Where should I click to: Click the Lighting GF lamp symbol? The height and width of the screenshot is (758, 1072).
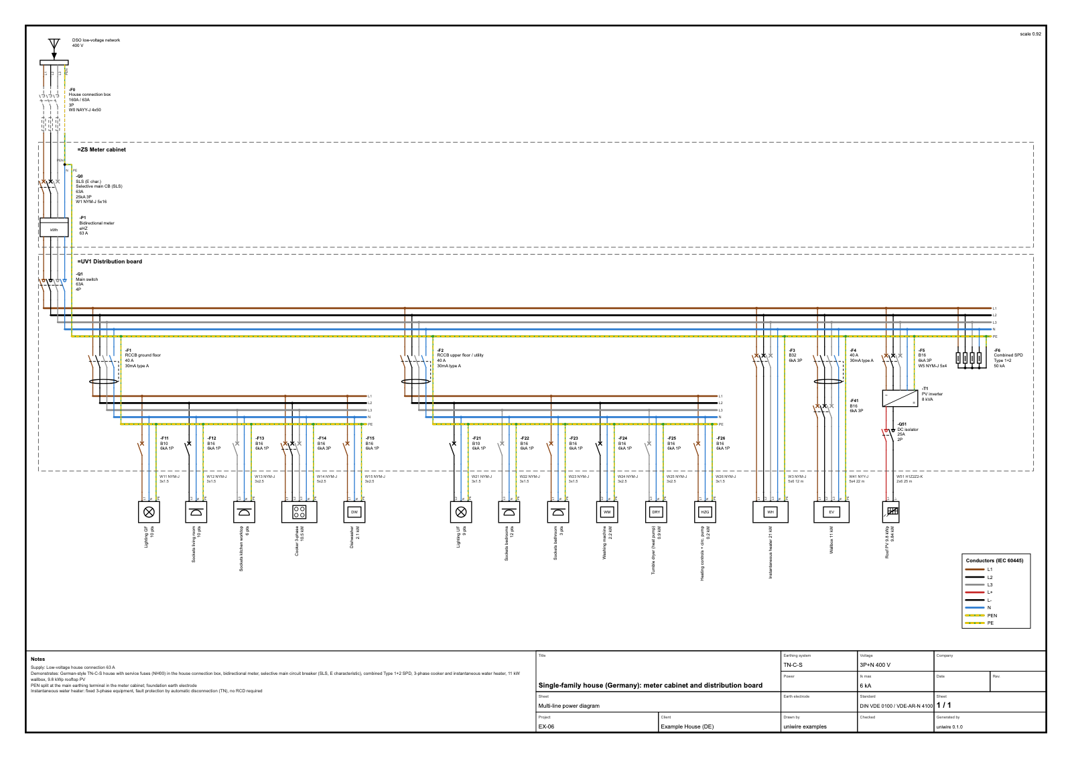[149, 512]
